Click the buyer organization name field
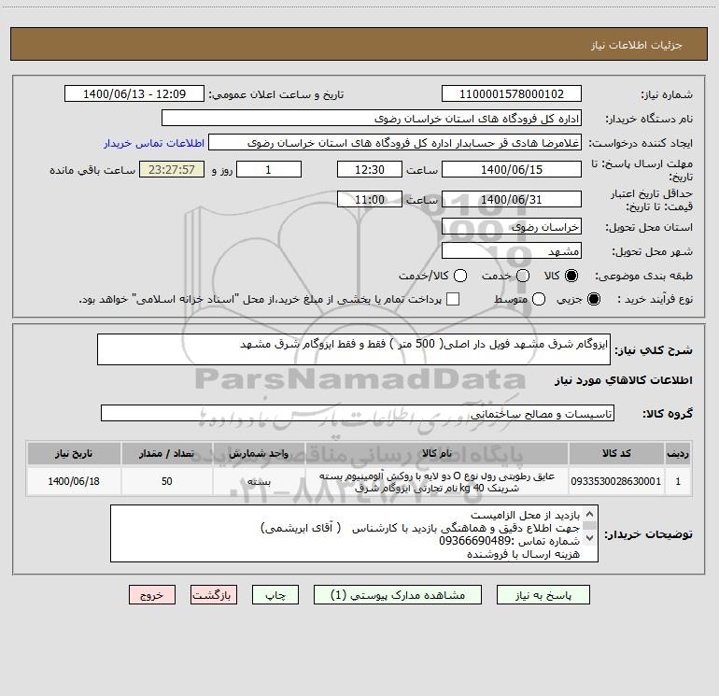The image size is (719, 696). pyautogui.click(x=372, y=118)
